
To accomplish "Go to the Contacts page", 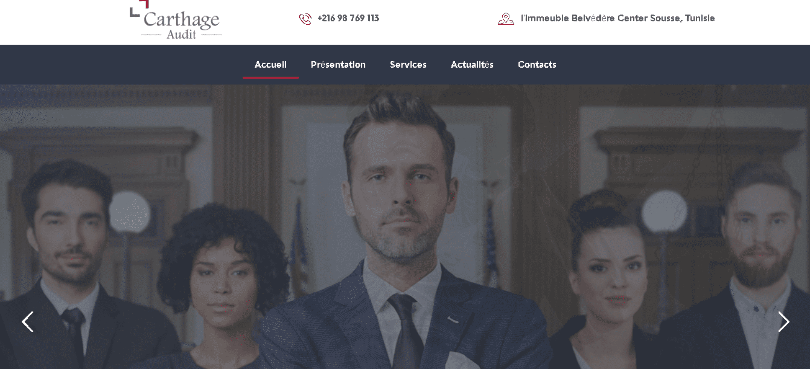I will (537, 64).
